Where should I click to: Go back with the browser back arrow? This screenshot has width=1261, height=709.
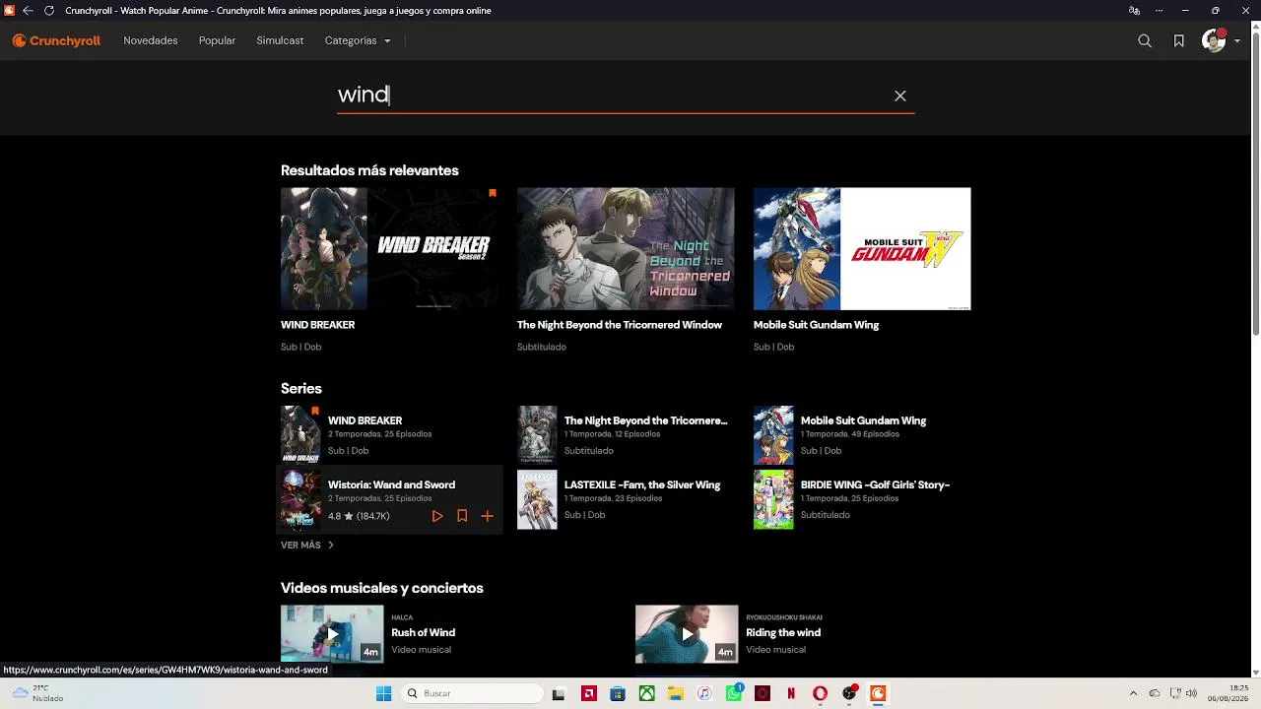[28, 11]
